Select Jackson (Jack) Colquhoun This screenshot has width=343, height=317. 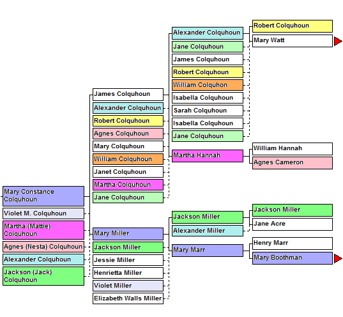pos(43,276)
